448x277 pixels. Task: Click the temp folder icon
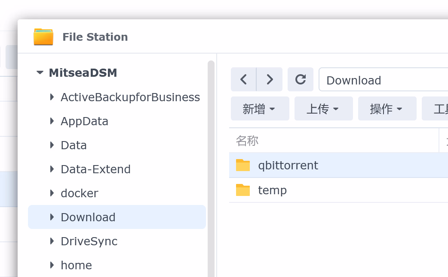243,190
